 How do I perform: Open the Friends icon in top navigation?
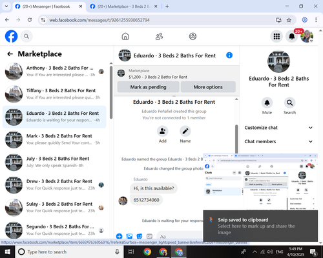[x=159, y=36]
